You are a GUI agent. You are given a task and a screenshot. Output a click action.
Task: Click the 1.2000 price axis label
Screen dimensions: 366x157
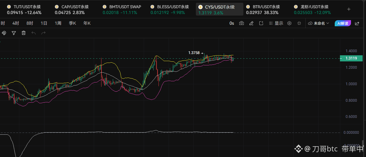click(x=351, y=68)
